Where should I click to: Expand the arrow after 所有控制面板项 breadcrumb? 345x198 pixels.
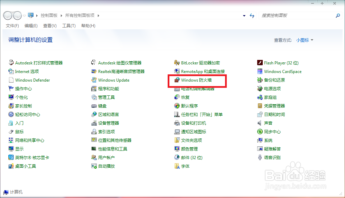pos(99,15)
